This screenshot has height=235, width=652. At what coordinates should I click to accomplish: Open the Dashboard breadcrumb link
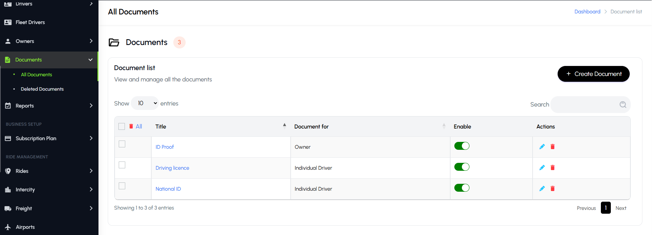coord(587,12)
